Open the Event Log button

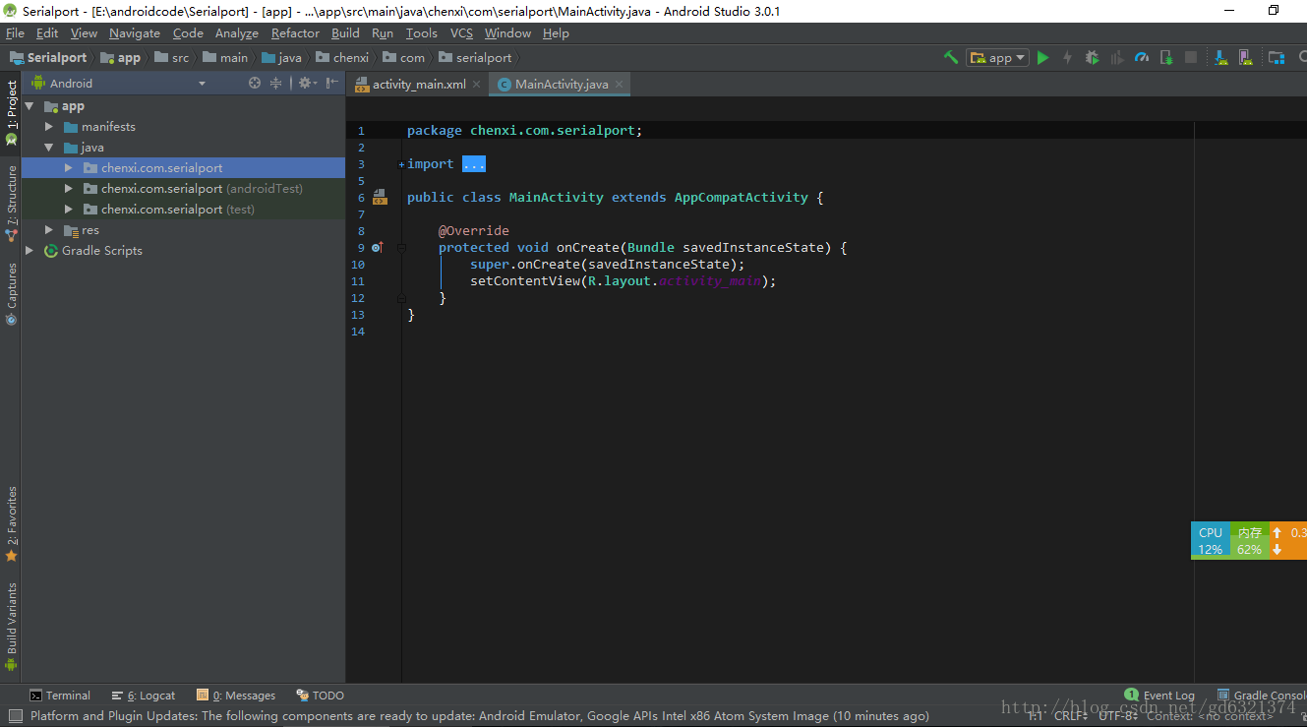[1160, 696]
